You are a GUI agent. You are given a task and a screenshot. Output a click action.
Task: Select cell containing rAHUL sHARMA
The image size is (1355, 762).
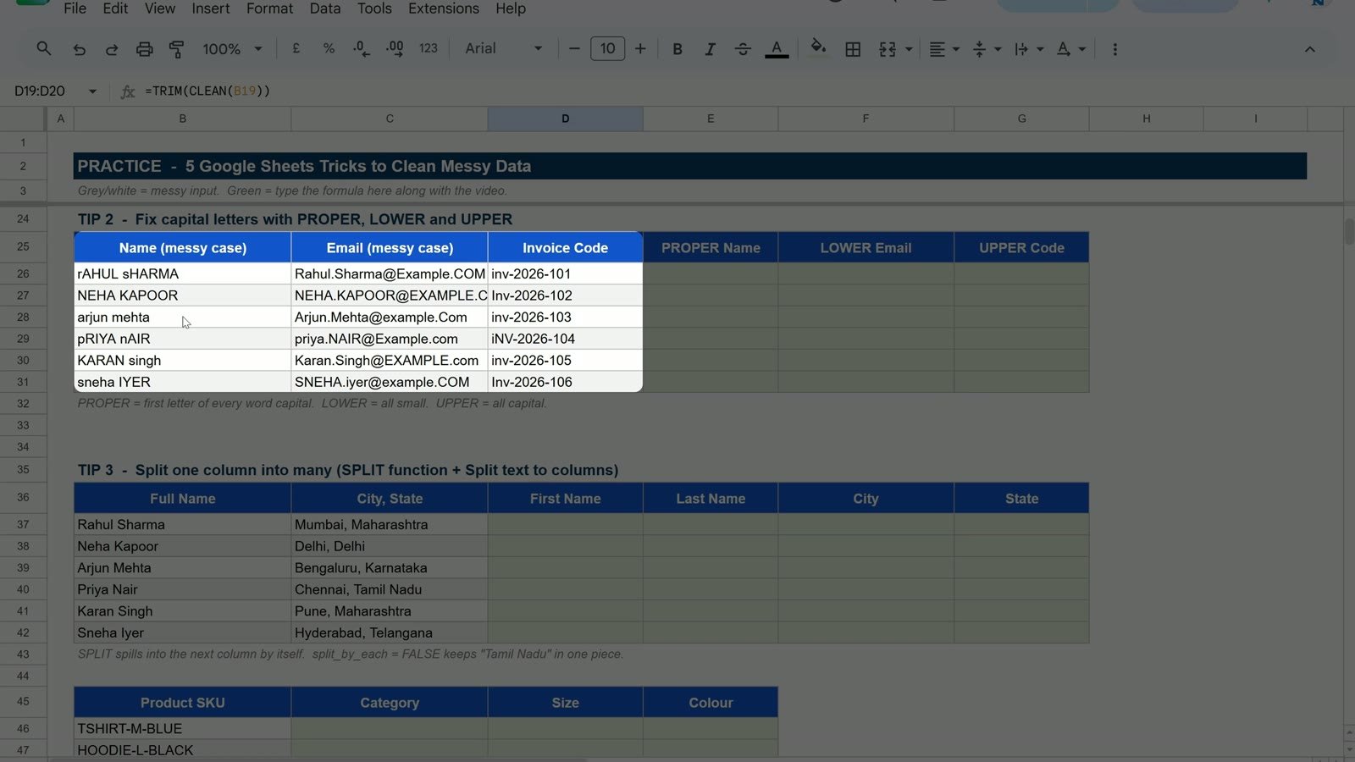tap(182, 273)
